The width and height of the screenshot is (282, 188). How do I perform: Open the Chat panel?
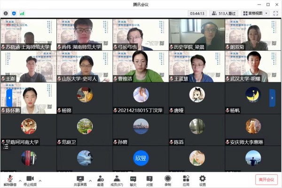pos(133,179)
